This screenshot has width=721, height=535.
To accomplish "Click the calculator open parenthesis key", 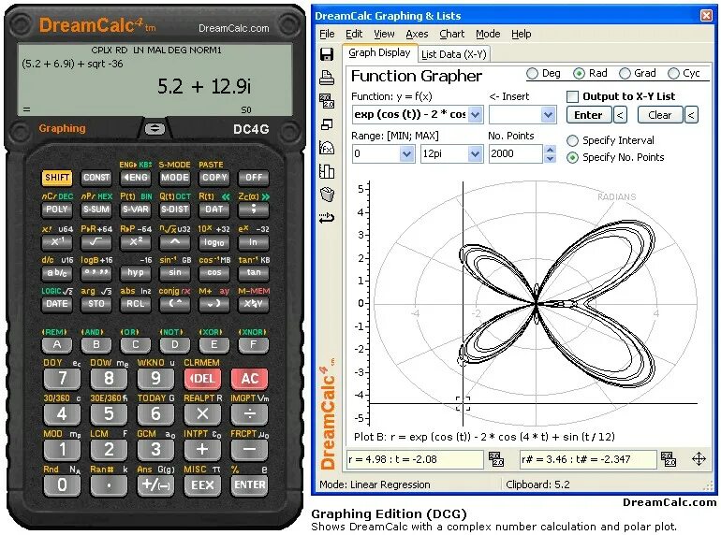I will 175,304.
